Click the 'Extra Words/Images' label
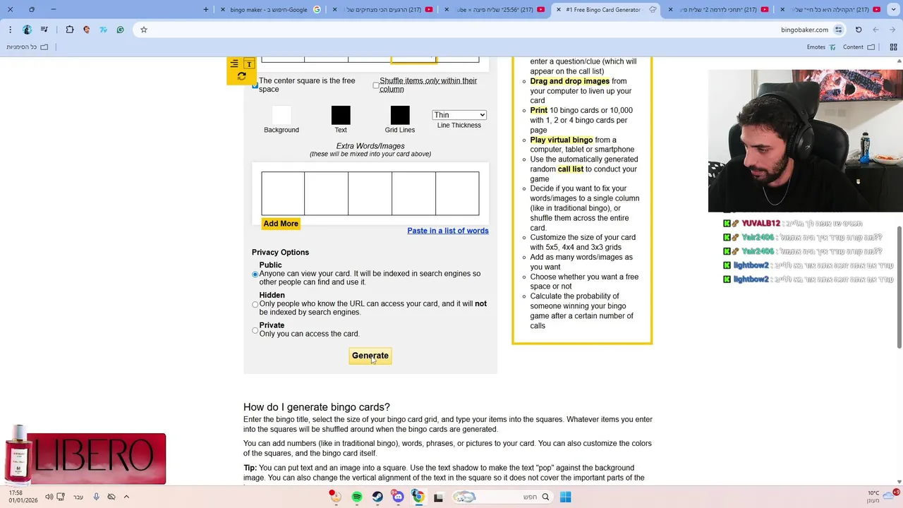 click(x=370, y=146)
